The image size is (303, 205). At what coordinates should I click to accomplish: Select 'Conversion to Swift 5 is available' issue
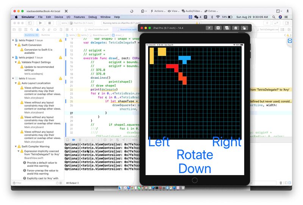click(38, 51)
